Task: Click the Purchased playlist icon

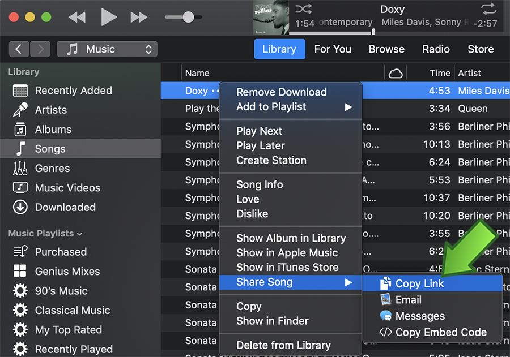Action: pyautogui.click(x=20, y=252)
